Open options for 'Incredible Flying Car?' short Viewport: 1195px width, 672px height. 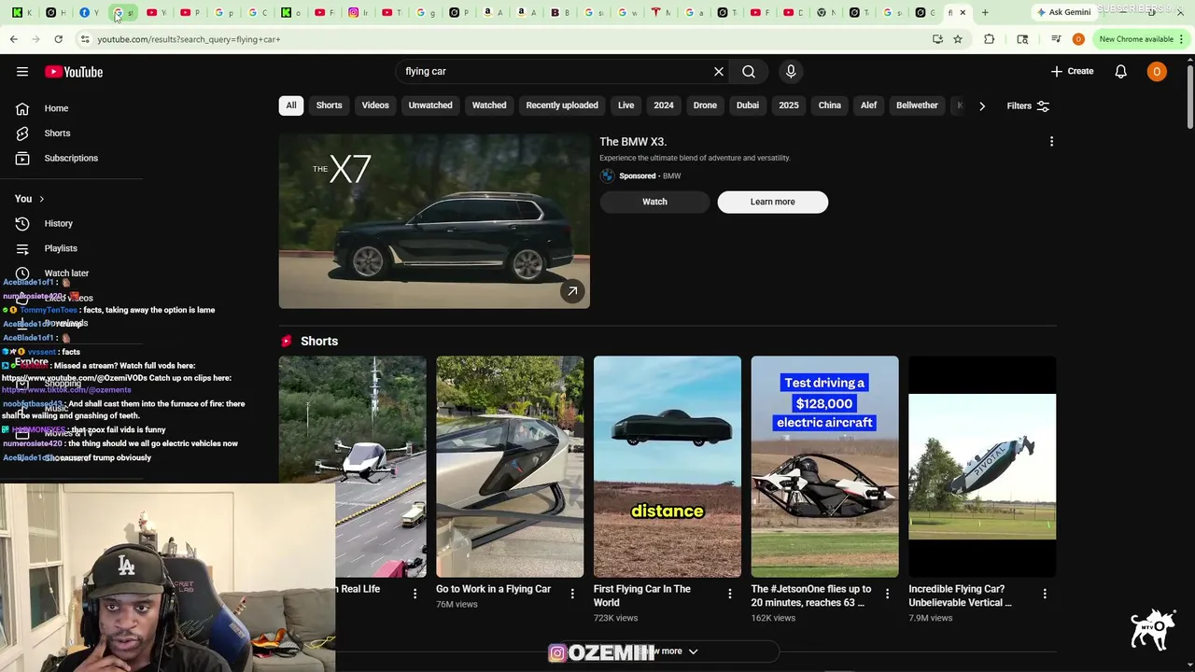[x=1045, y=594]
